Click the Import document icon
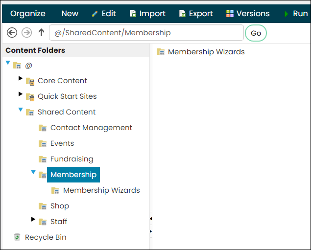Image resolution: width=311 pixels, height=250 pixels. [x=133, y=14]
